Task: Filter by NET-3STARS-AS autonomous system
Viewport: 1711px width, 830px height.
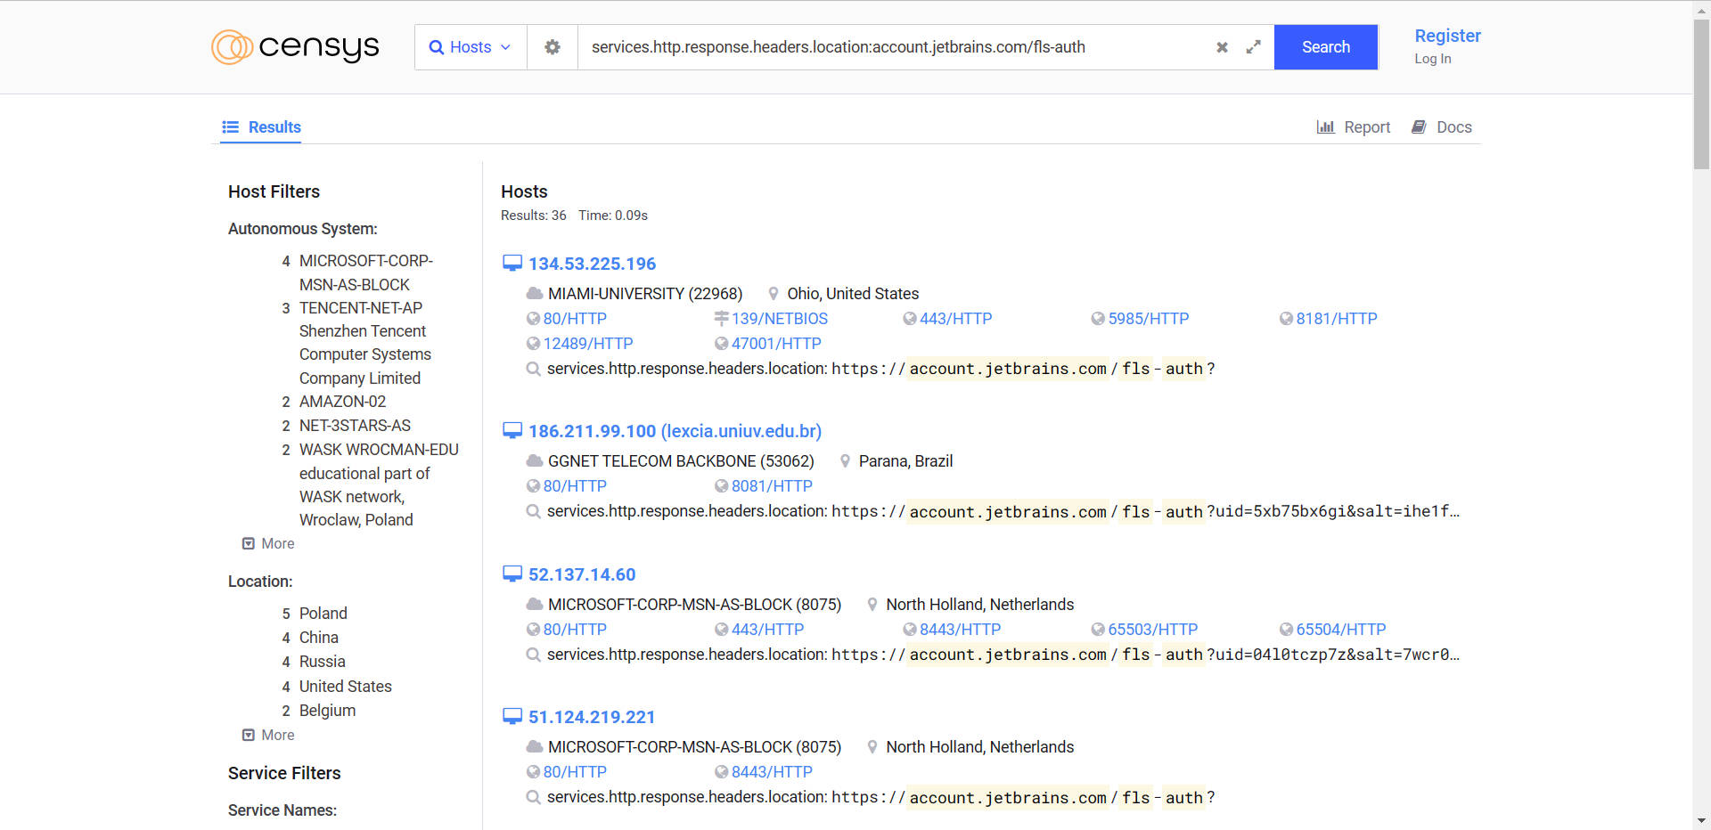Action: (355, 426)
